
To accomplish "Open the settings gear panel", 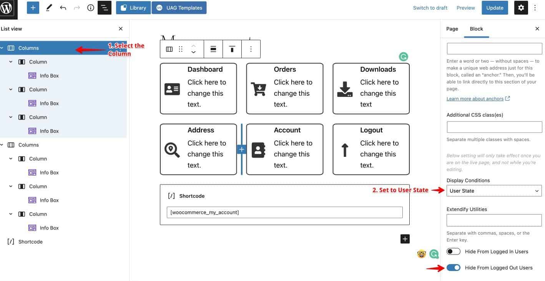I will click(x=521, y=8).
